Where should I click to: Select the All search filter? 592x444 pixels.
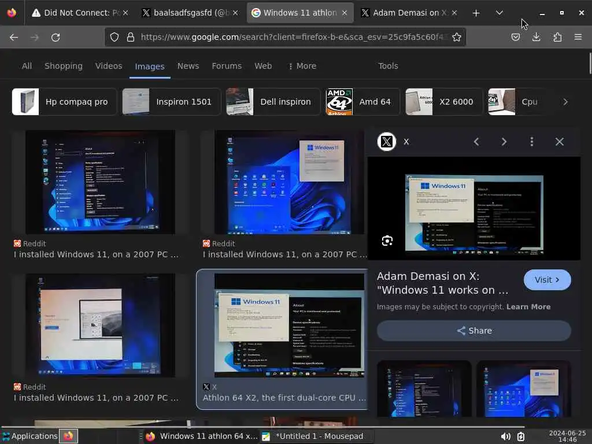point(27,66)
